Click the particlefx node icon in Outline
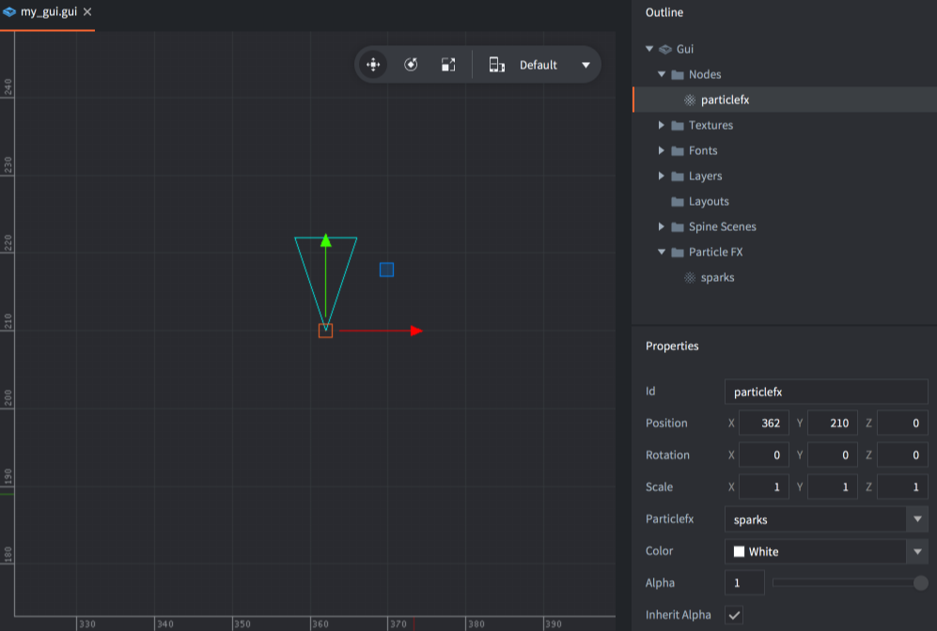 tap(689, 99)
